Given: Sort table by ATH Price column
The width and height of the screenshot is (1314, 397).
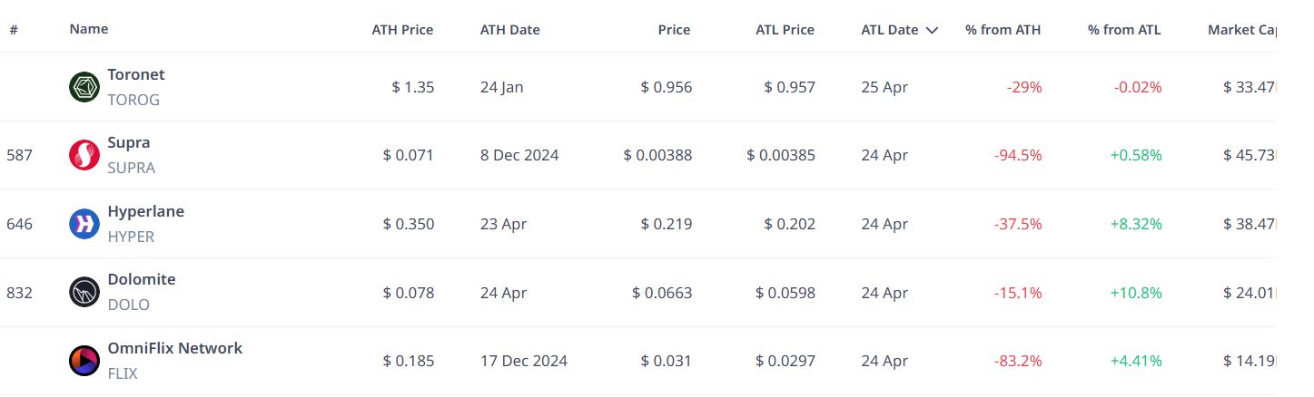Looking at the screenshot, I should [x=402, y=30].
